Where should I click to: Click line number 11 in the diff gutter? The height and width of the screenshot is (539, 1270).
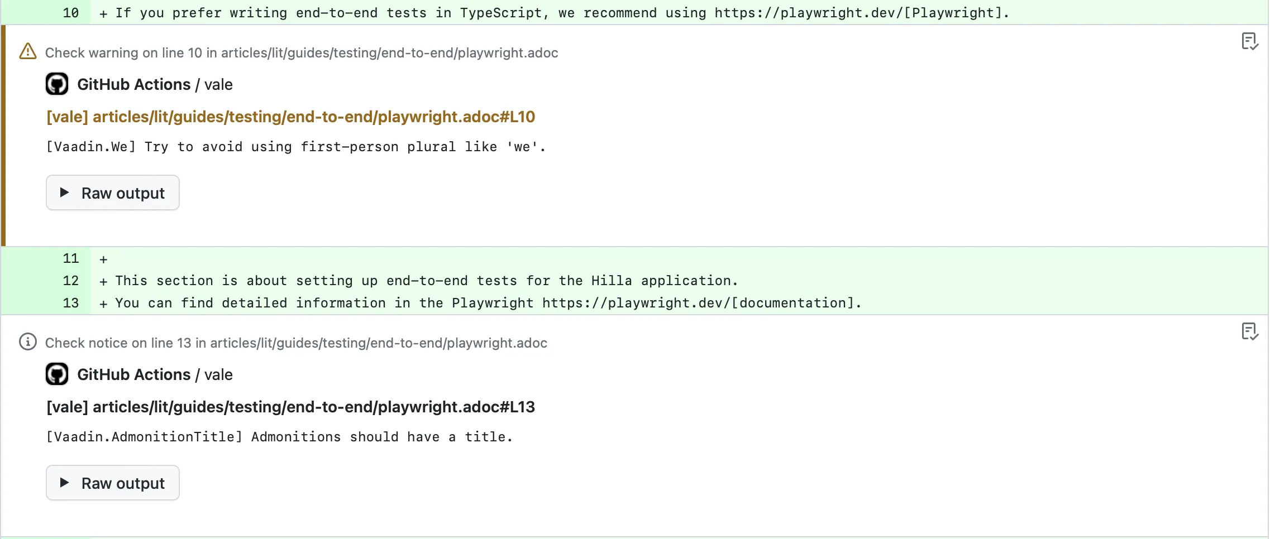tap(71, 258)
